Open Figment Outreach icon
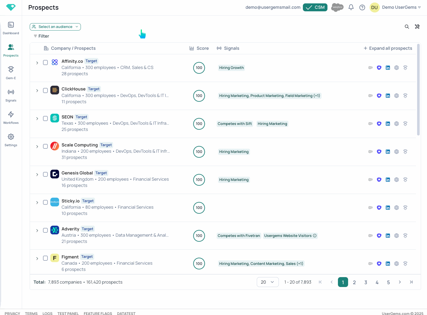This screenshot has width=427, height=315. [379, 264]
